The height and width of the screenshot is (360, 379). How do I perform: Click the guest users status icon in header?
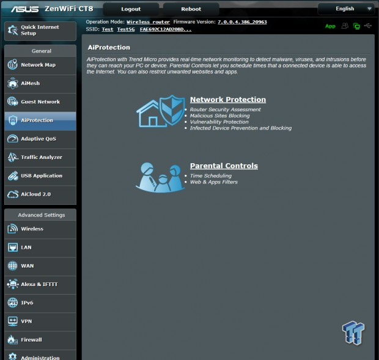[345, 26]
